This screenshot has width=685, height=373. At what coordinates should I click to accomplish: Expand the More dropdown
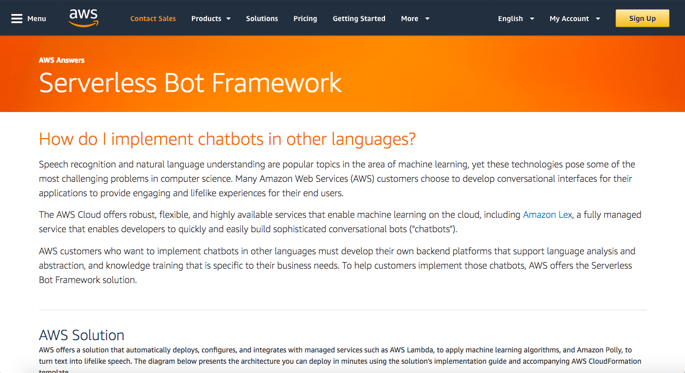pyautogui.click(x=415, y=18)
